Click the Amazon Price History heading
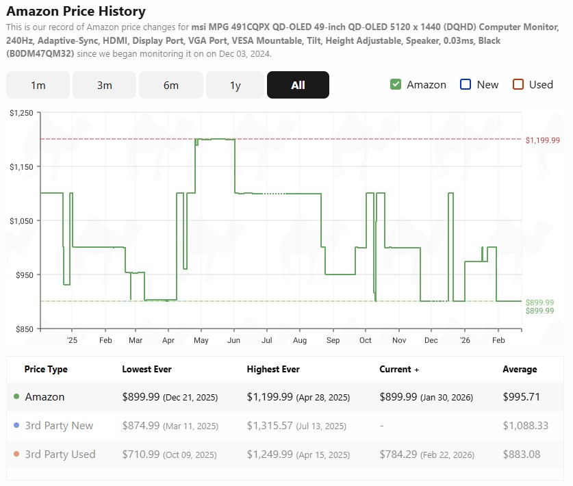The width and height of the screenshot is (573, 486). [76, 12]
